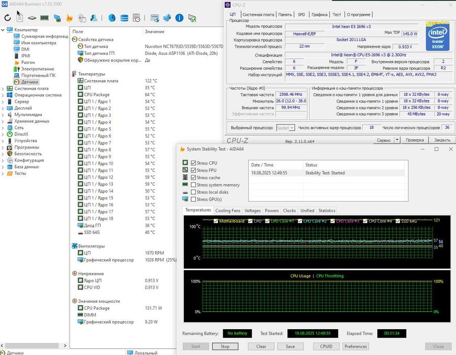Screen dimensions: 456x355
Task: Click the Операционная система Windows icon
Action: point(10,95)
